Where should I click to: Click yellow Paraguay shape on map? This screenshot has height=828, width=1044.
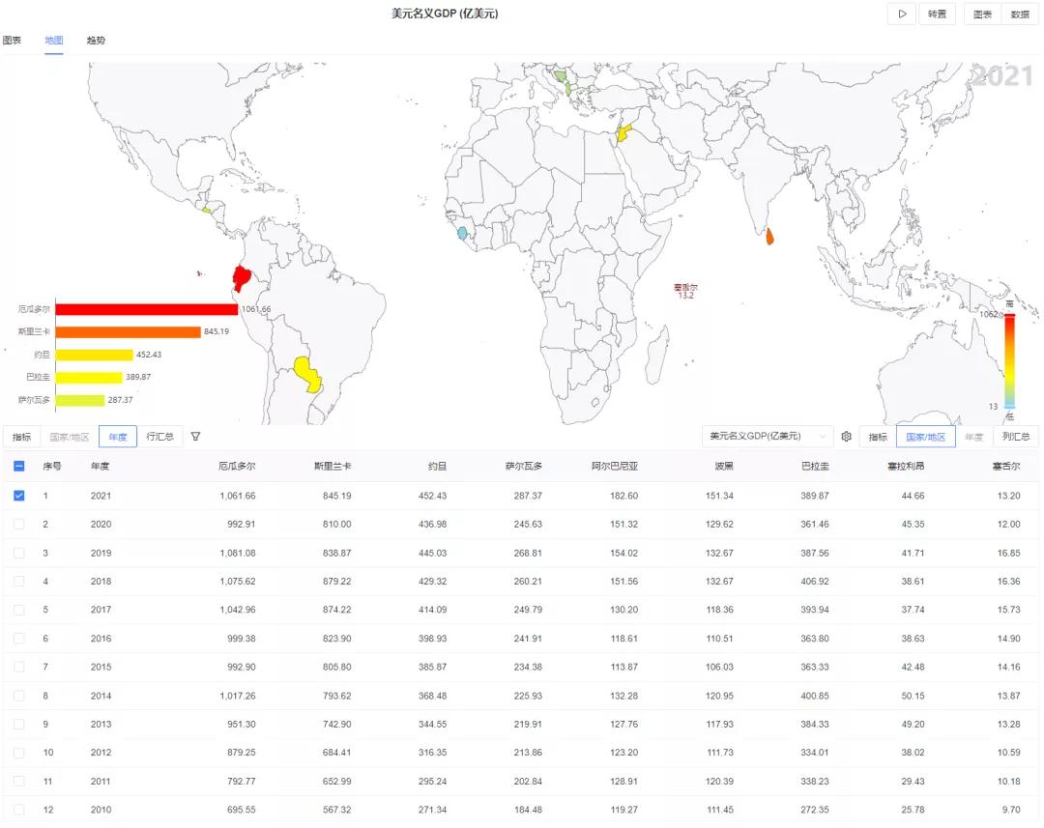pyautogui.click(x=307, y=374)
